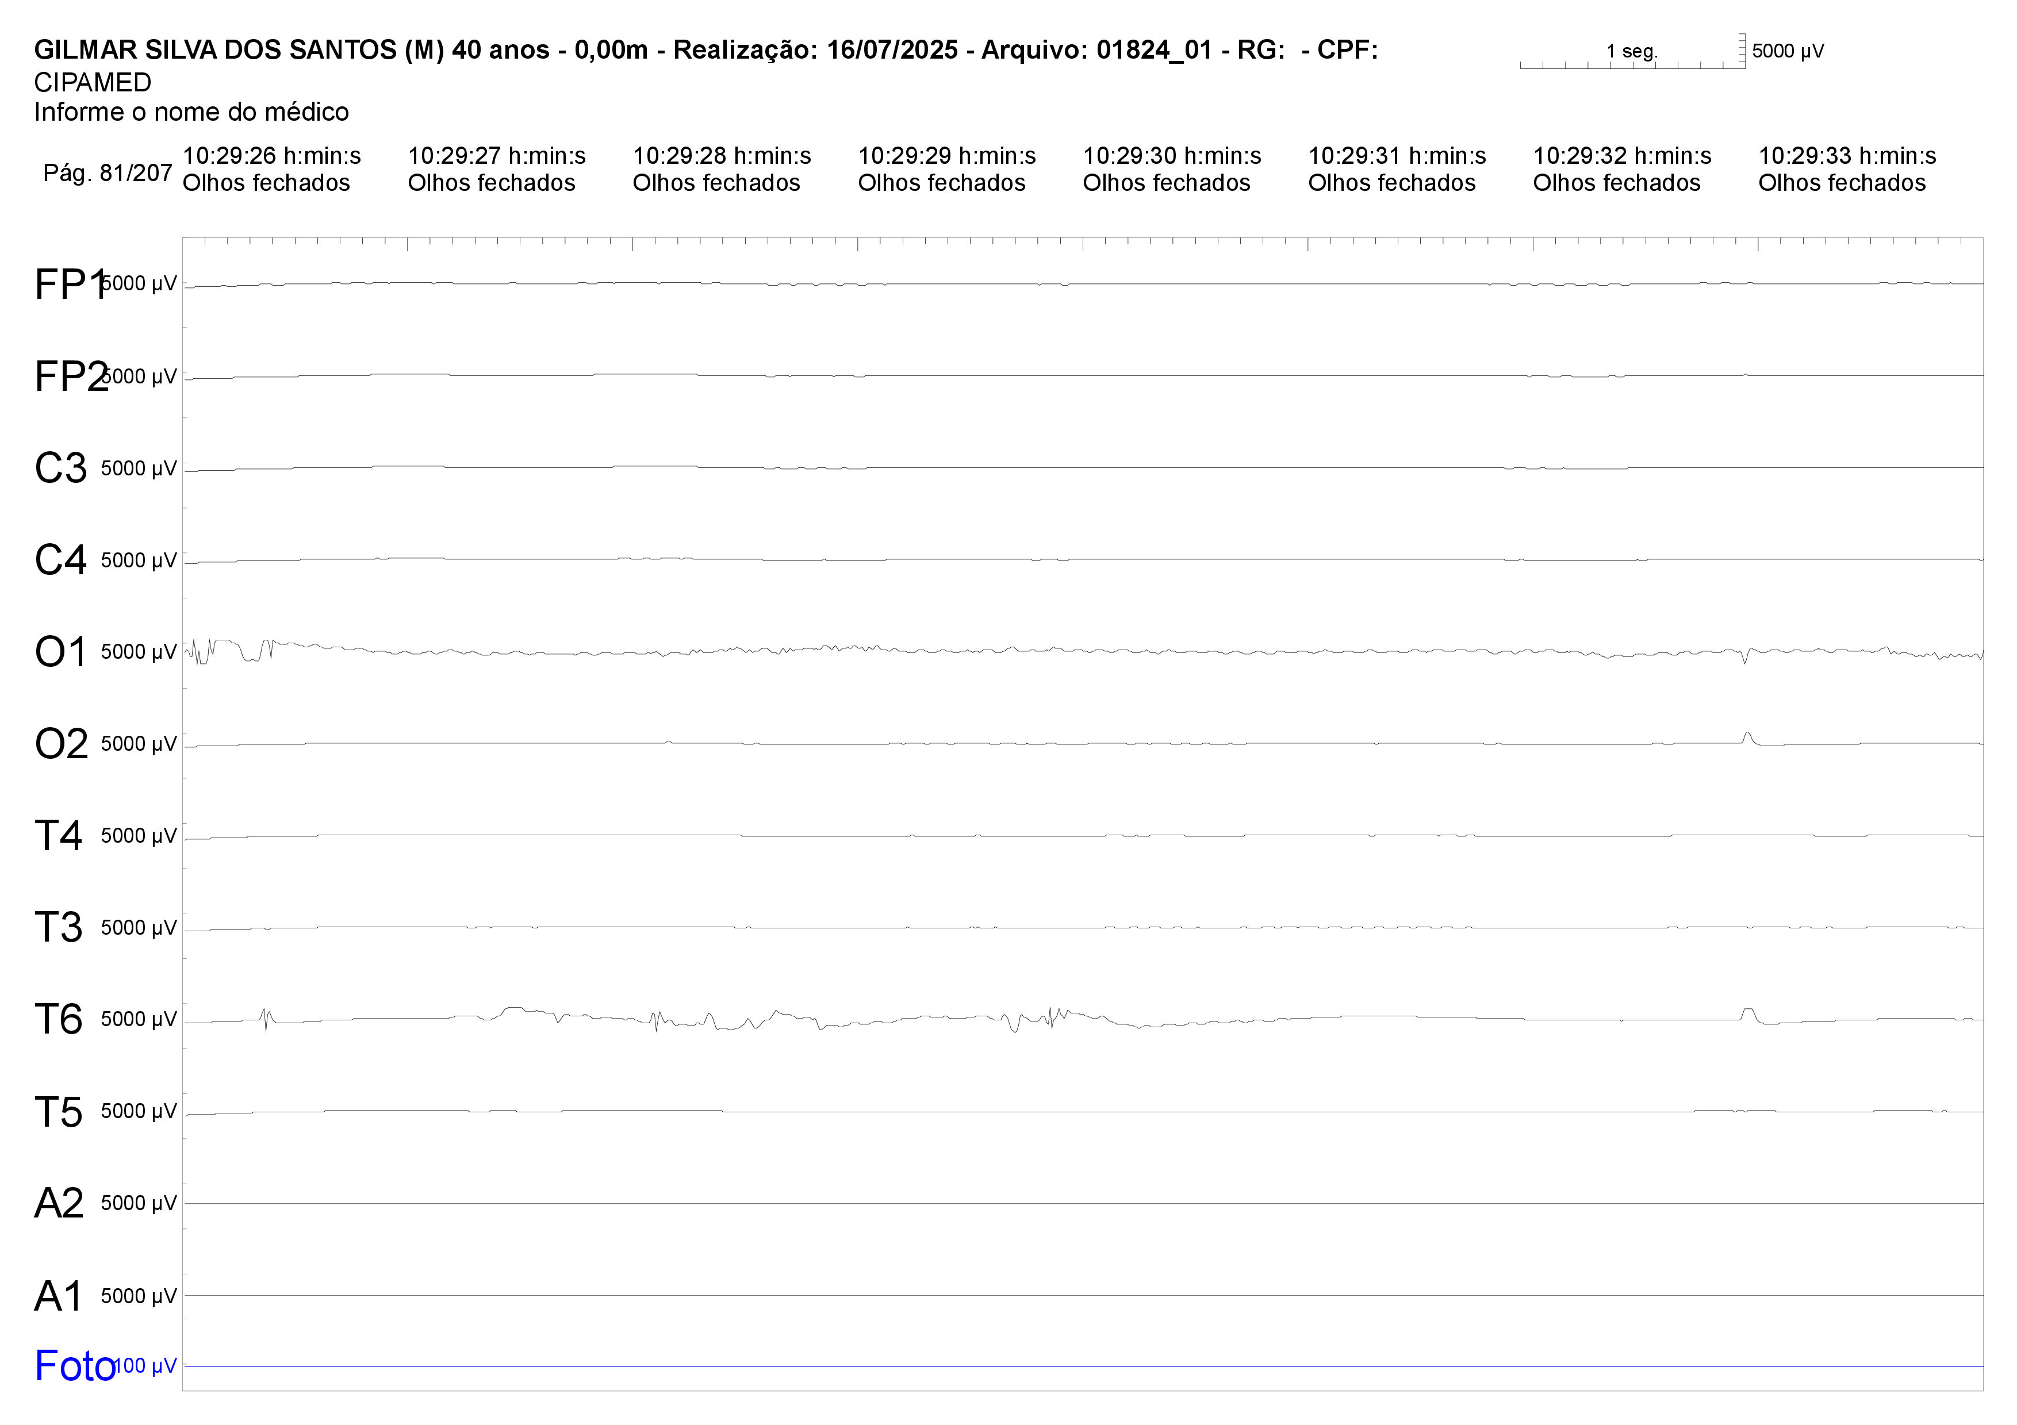Image resolution: width=2017 pixels, height=1425 pixels.
Task: Click the T6 channel label
Action: pos(59,1020)
